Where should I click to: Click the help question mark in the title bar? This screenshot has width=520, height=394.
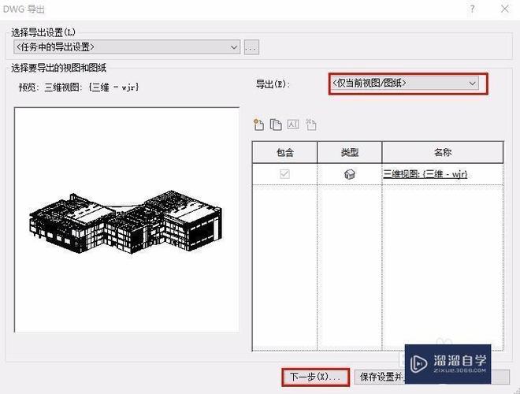click(472, 9)
